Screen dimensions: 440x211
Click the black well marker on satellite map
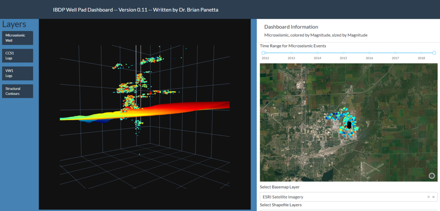point(349,125)
